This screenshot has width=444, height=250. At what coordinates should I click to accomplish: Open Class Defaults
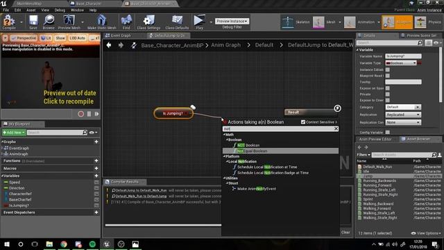pyautogui.click(x=177, y=22)
